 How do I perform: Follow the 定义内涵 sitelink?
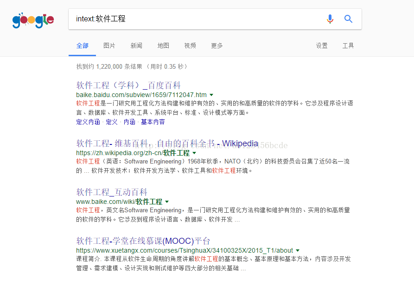(x=88, y=122)
